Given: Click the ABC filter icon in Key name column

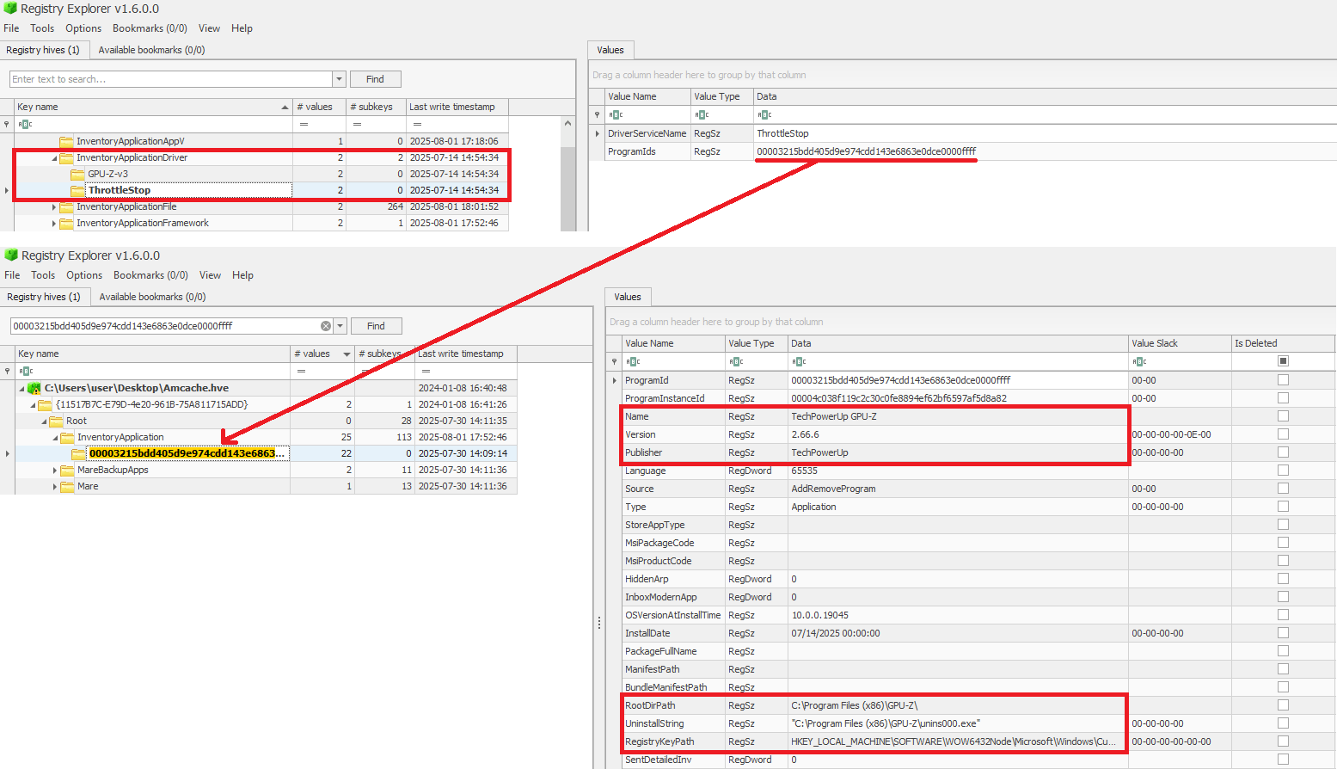Looking at the screenshot, I should [x=25, y=124].
